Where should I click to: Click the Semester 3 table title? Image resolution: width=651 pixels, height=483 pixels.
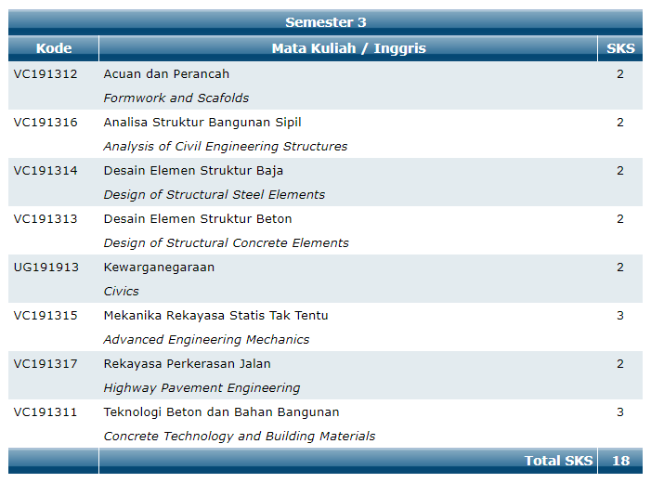(x=325, y=22)
